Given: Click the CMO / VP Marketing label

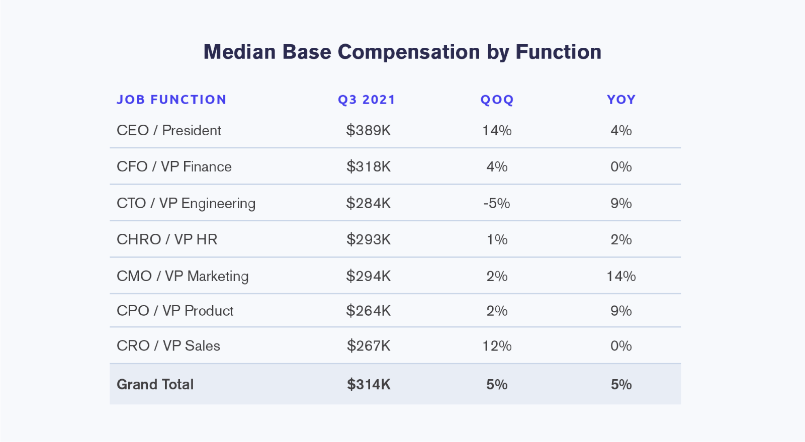Looking at the screenshot, I should pyautogui.click(x=183, y=277).
